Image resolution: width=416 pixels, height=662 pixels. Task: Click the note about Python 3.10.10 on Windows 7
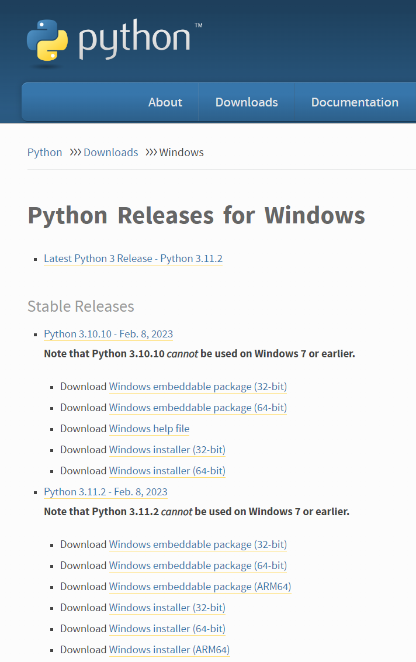point(200,354)
